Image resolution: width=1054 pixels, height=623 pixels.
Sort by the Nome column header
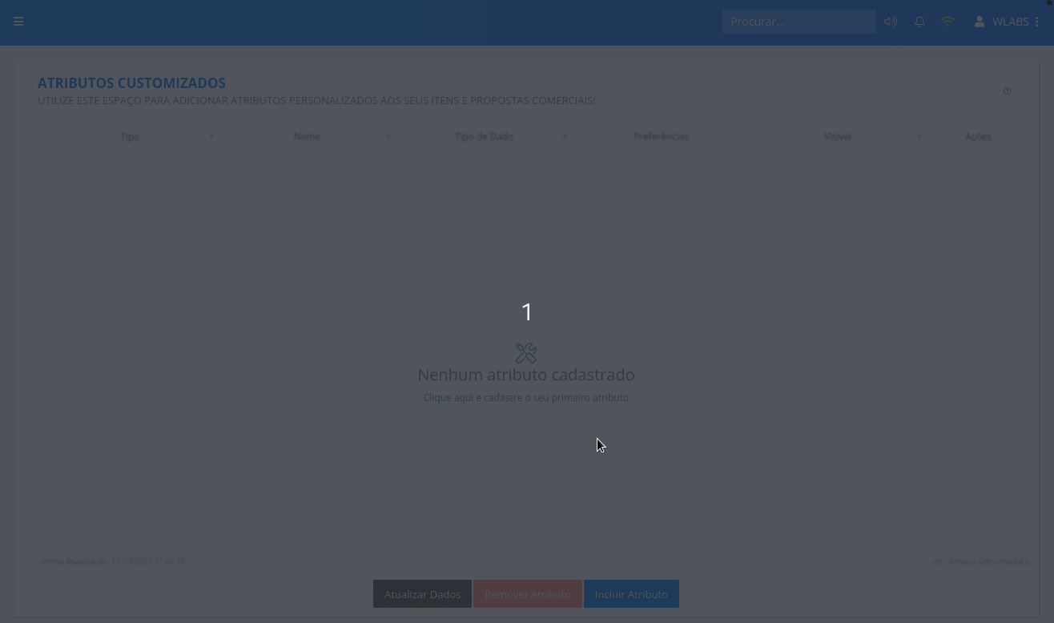pos(307,136)
